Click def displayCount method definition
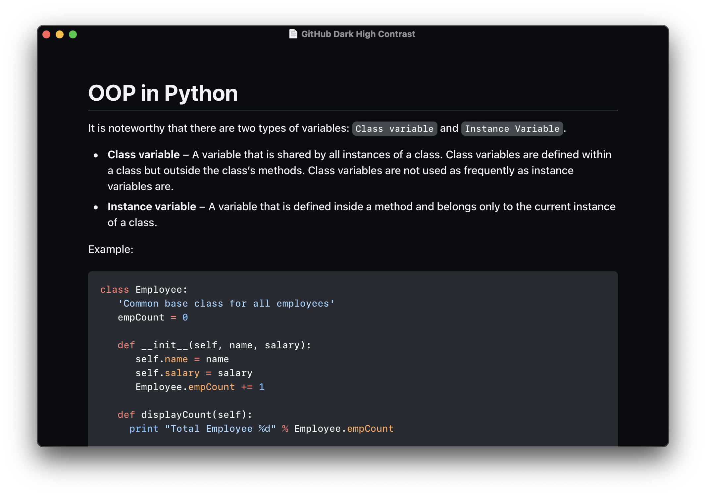The width and height of the screenshot is (706, 496). 185,415
